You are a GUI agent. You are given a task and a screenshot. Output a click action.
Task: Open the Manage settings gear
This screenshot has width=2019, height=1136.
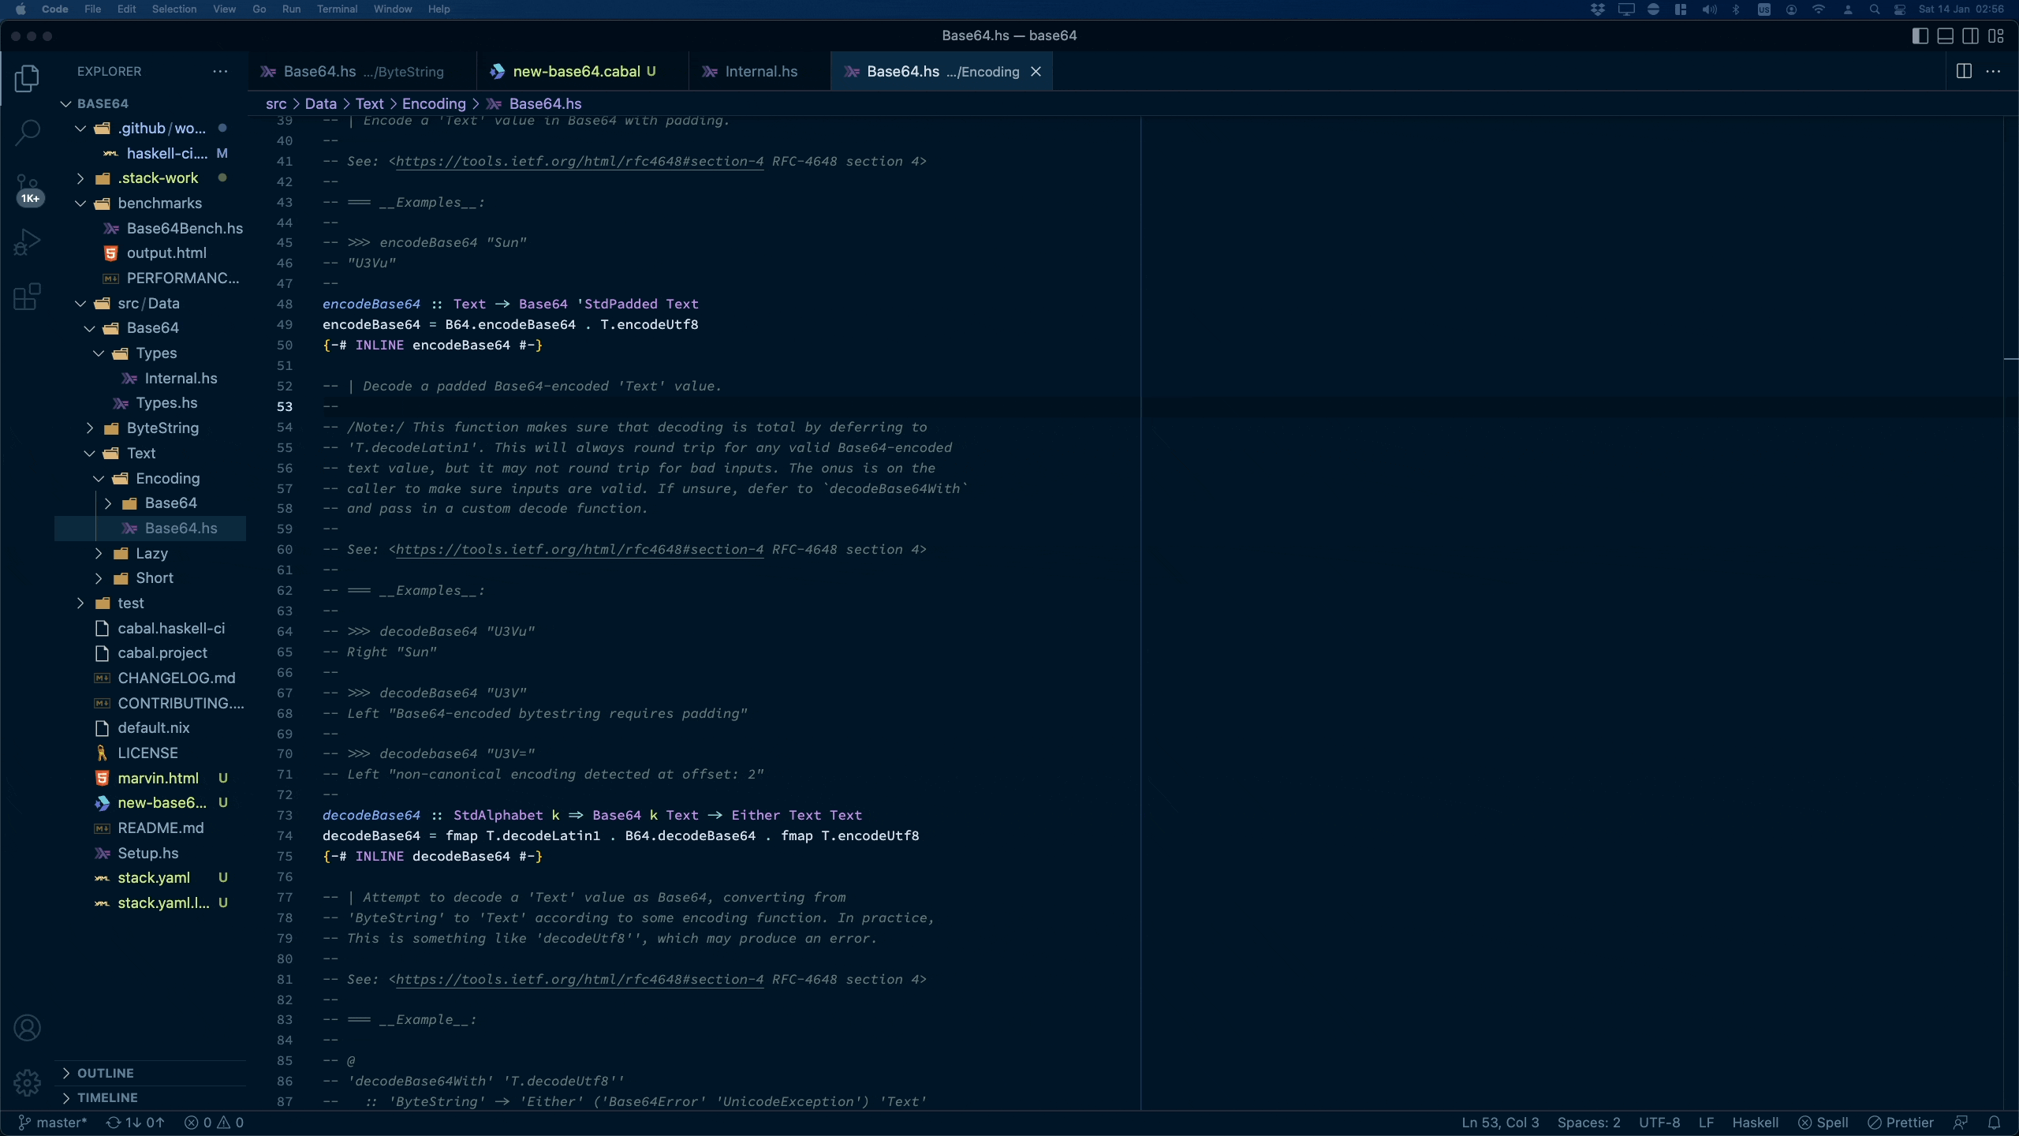pyautogui.click(x=28, y=1083)
